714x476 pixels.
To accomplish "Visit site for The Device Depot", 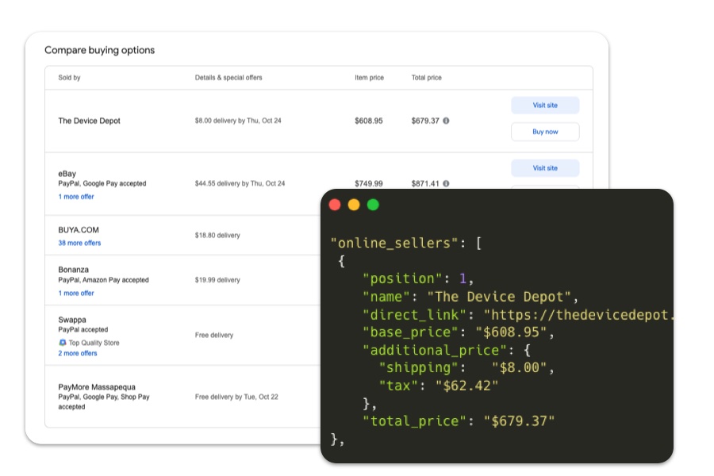I will click(544, 105).
